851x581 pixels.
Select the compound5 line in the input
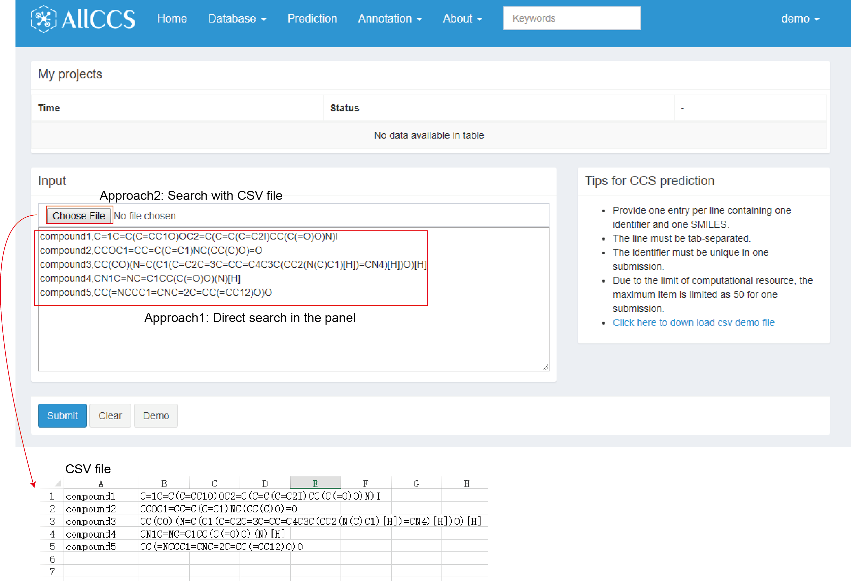156,292
